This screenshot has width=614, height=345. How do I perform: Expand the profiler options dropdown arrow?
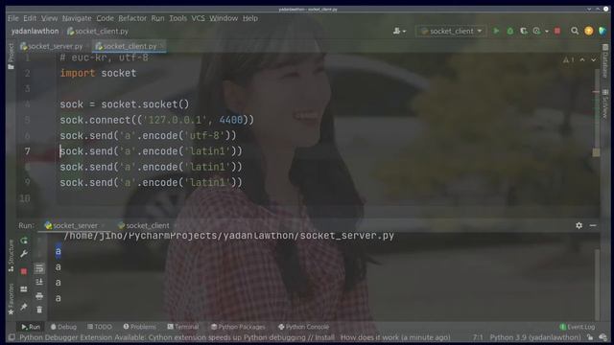click(547, 32)
